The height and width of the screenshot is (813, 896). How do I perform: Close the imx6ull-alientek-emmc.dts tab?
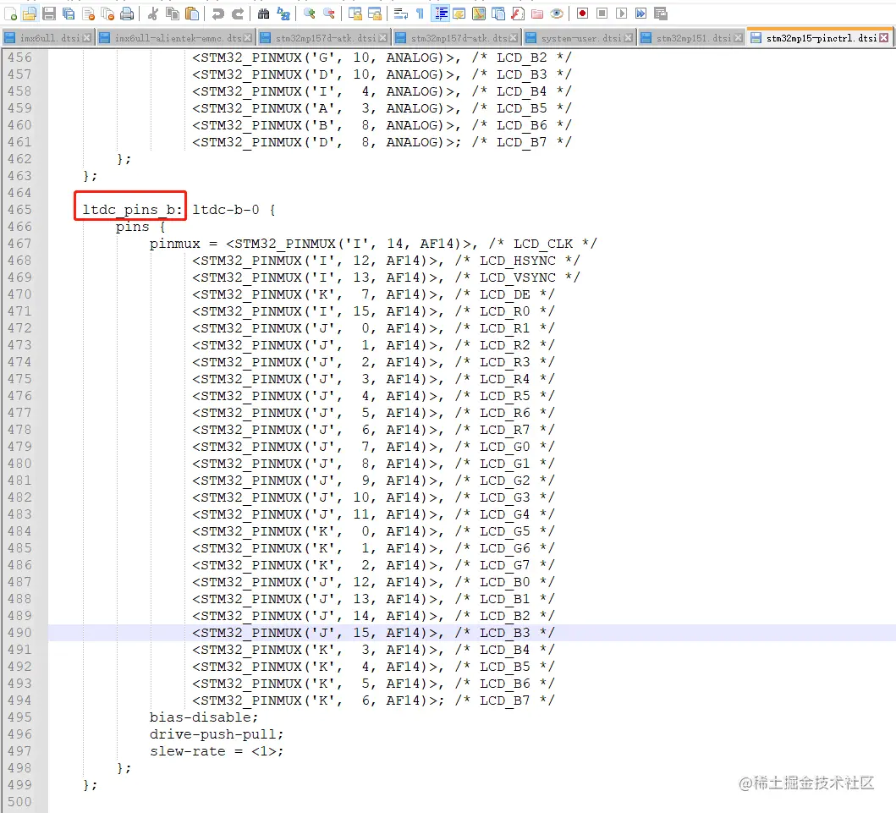click(248, 38)
